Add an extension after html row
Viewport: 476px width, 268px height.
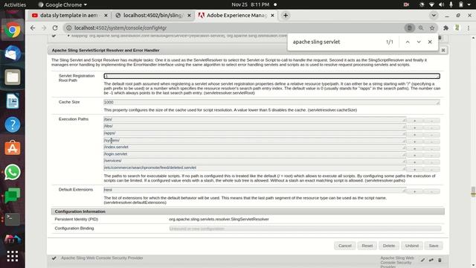tap(415, 191)
